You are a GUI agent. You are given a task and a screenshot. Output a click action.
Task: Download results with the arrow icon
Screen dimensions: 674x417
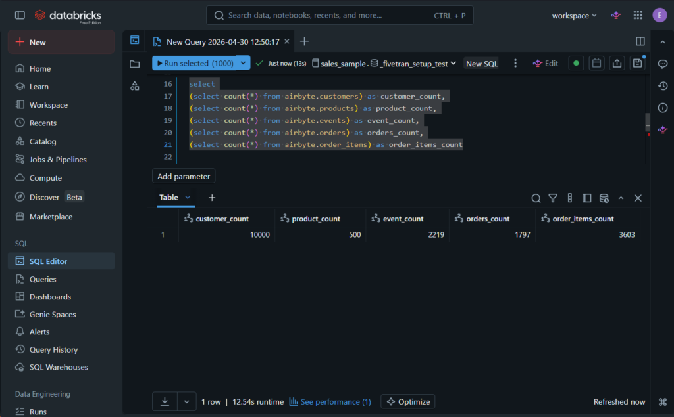(165, 401)
